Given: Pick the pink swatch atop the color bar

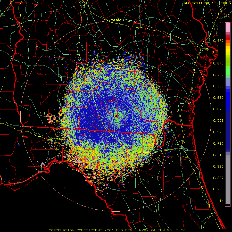Looking at the screenshot, I should tap(228, 27).
